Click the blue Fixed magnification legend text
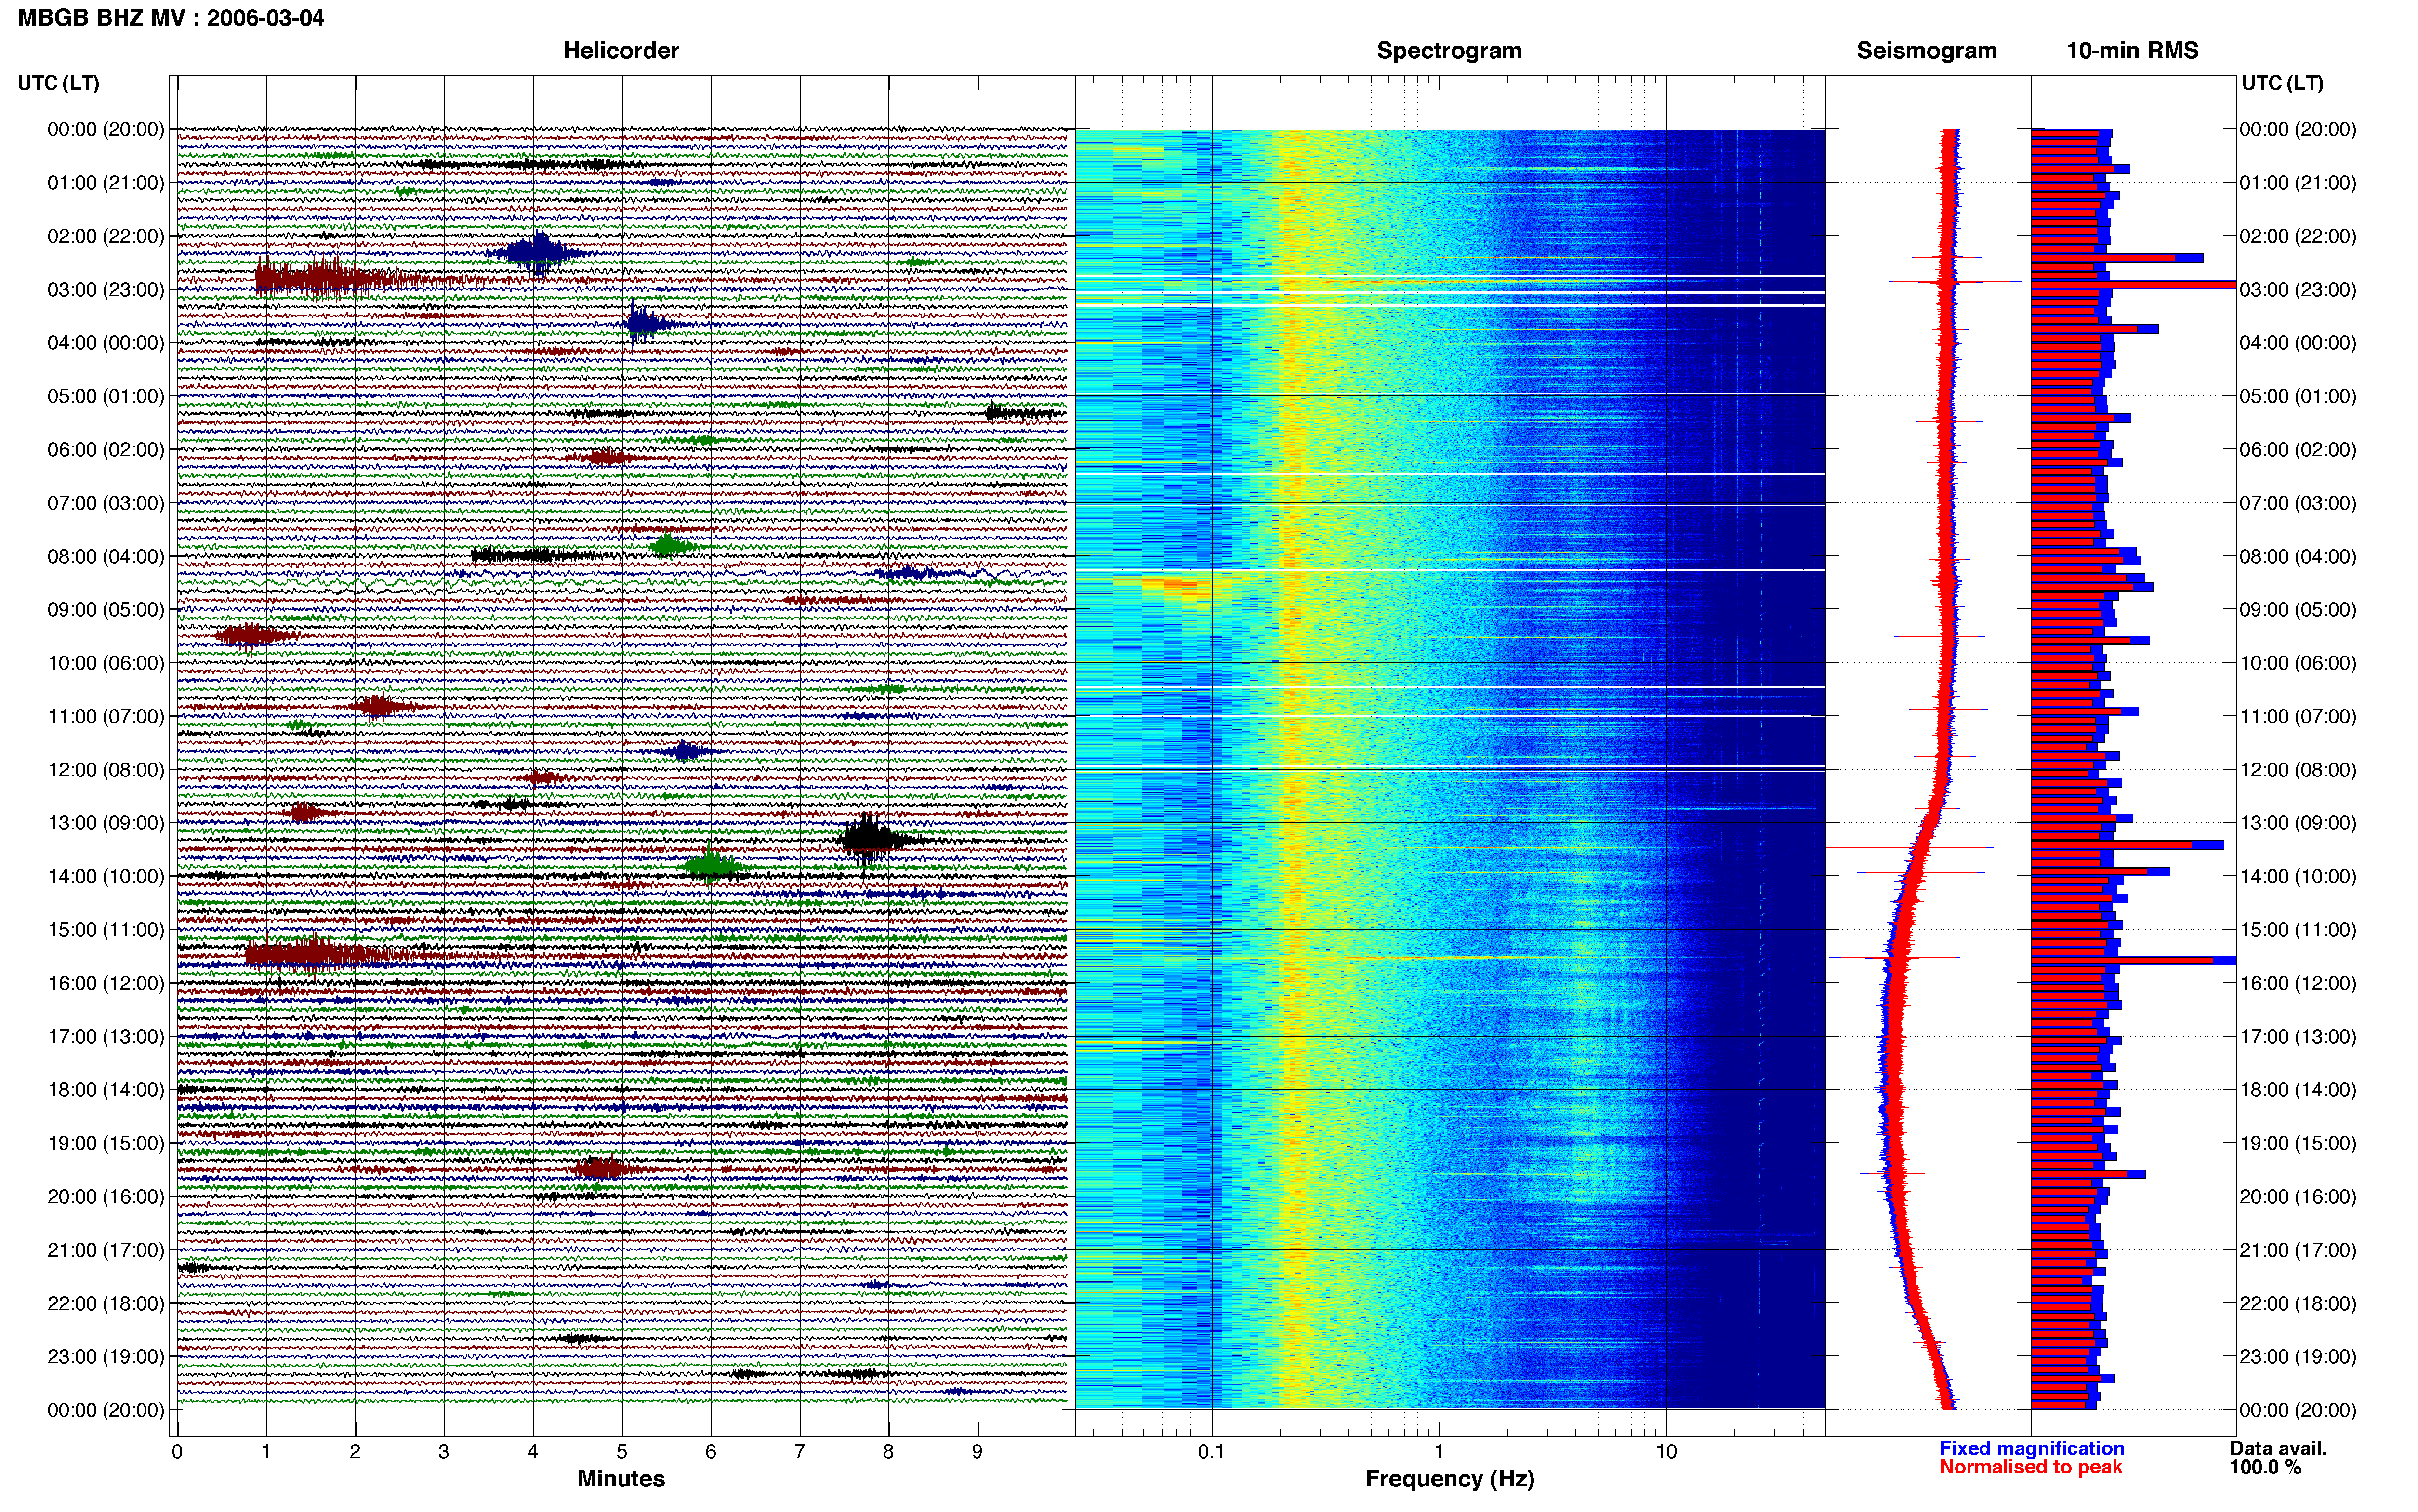 [x=2031, y=1448]
